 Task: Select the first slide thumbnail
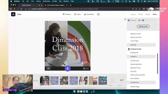(45, 81)
